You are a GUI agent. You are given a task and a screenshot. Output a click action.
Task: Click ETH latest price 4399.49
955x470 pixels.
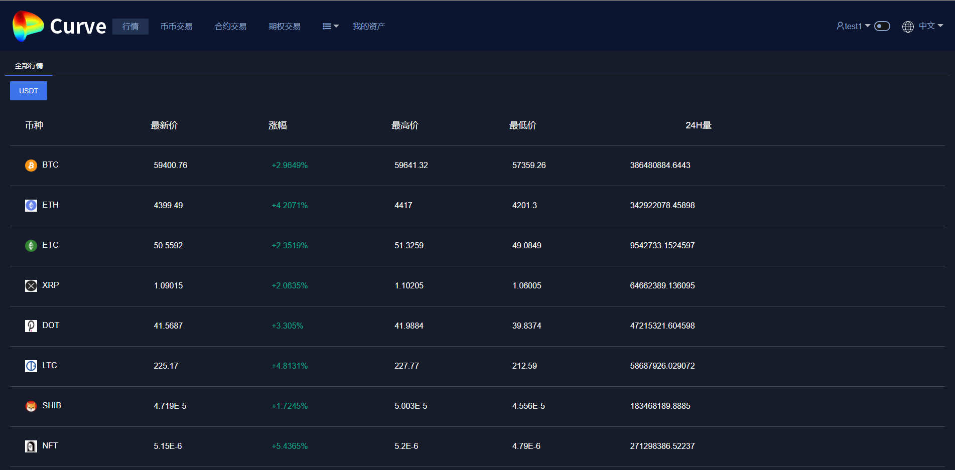[x=168, y=206]
